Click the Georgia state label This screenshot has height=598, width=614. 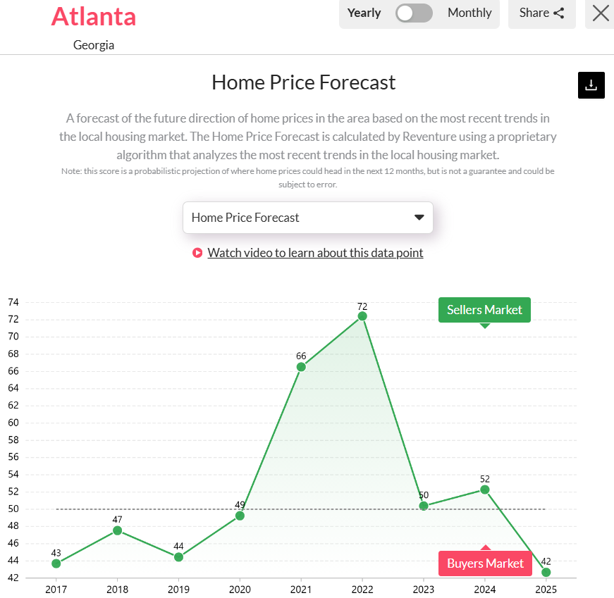[x=94, y=44]
